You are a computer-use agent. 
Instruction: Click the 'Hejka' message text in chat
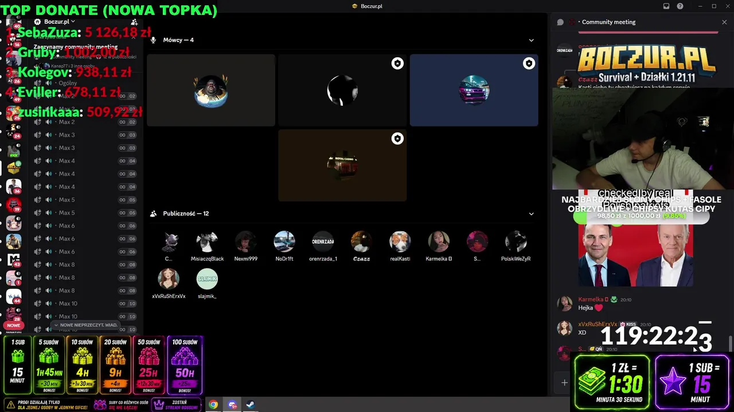coord(585,308)
